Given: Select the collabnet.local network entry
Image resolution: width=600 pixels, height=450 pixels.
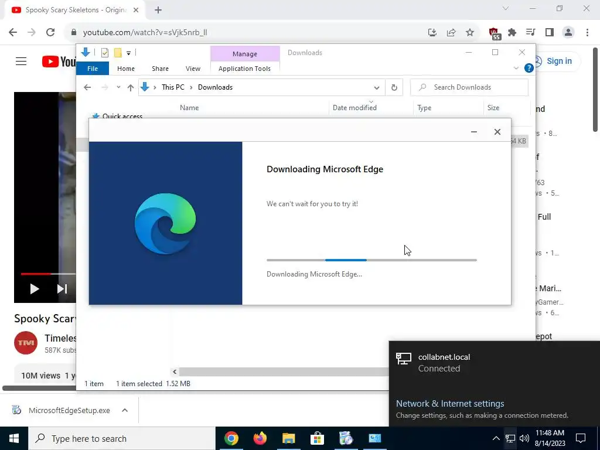Looking at the screenshot, I should [495, 363].
